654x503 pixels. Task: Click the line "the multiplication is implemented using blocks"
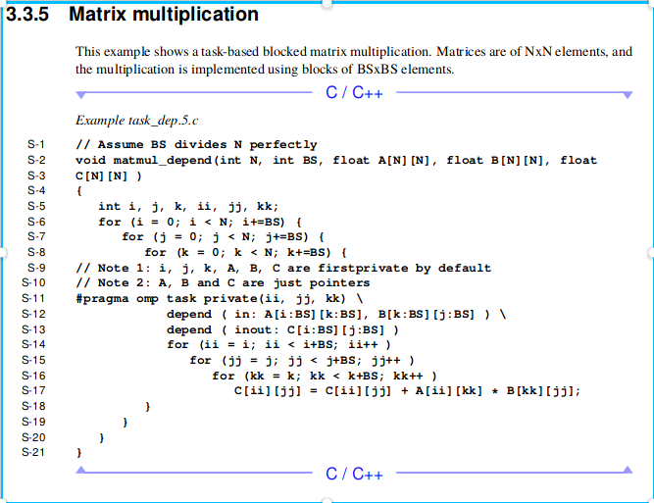(265, 70)
